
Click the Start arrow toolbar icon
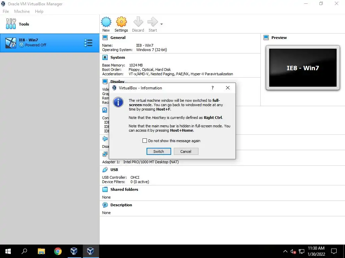click(x=153, y=22)
